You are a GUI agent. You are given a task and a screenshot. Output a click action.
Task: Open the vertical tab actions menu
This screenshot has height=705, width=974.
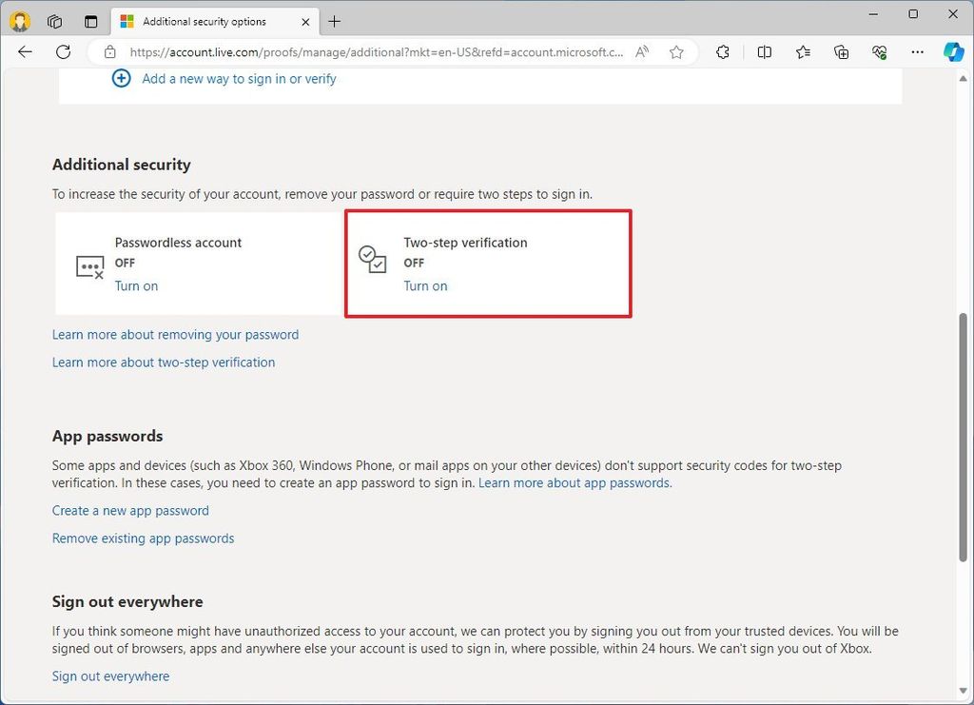[x=90, y=21]
